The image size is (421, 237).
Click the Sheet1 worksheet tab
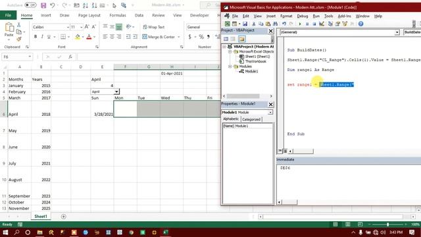pyautogui.click(x=41, y=217)
